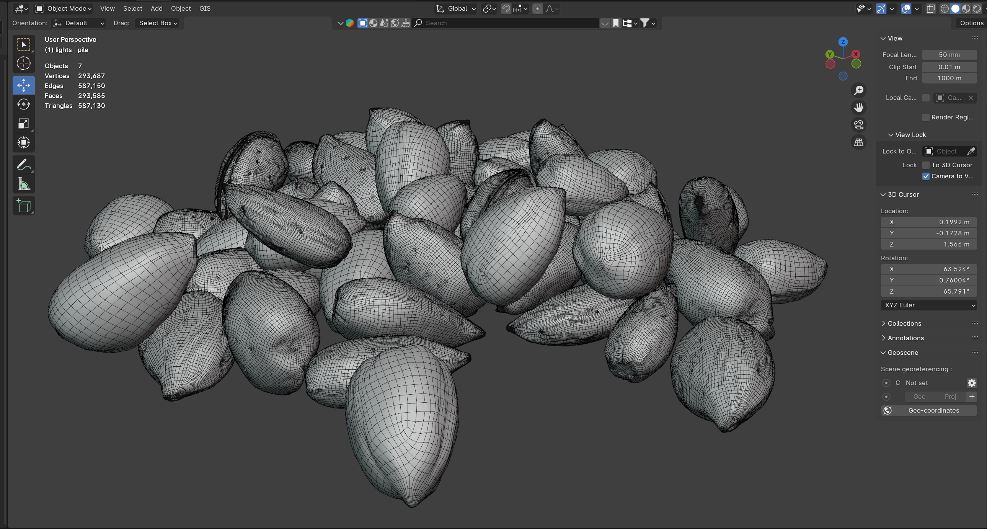The height and width of the screenshot is (529, 987).
Task: Toggle X-Ray mode in the viewport
Action: click(931, 8)
